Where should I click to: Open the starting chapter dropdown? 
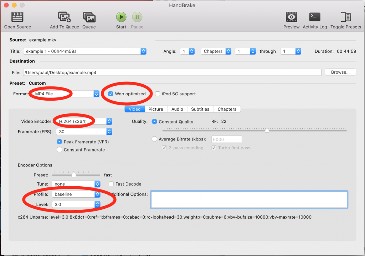coord(245,51)
